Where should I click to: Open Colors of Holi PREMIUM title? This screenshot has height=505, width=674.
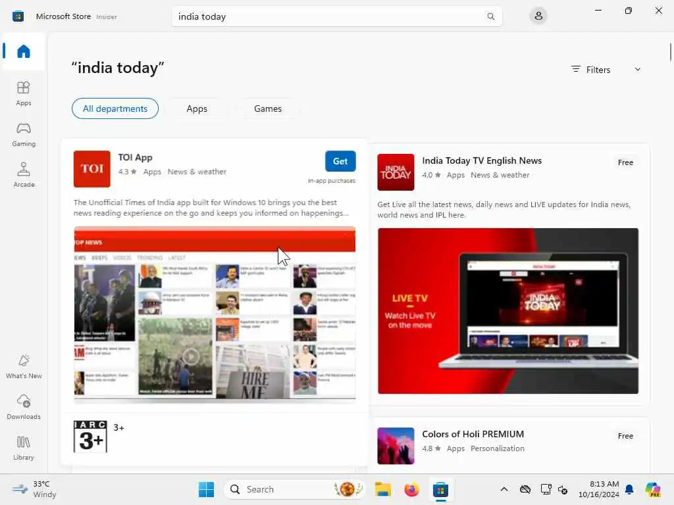[x=473, y=434]
